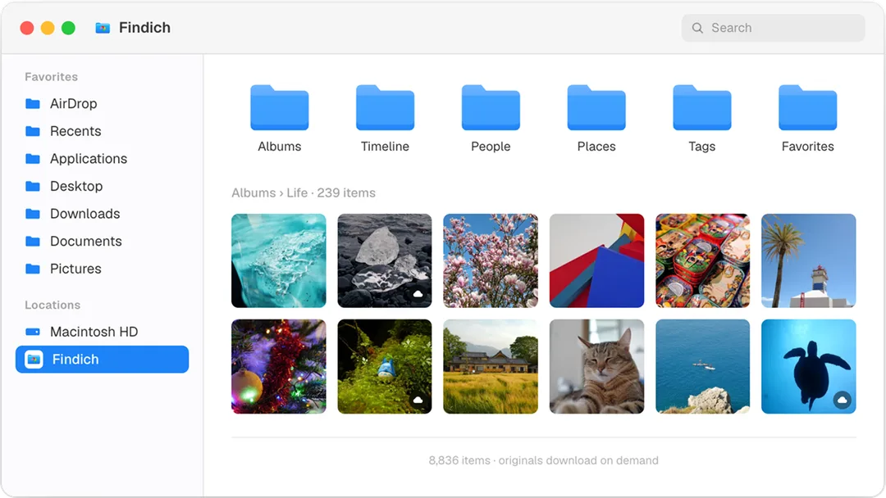Maximize window with the green button
Screen dimensions: 886x498
(68, 28)
